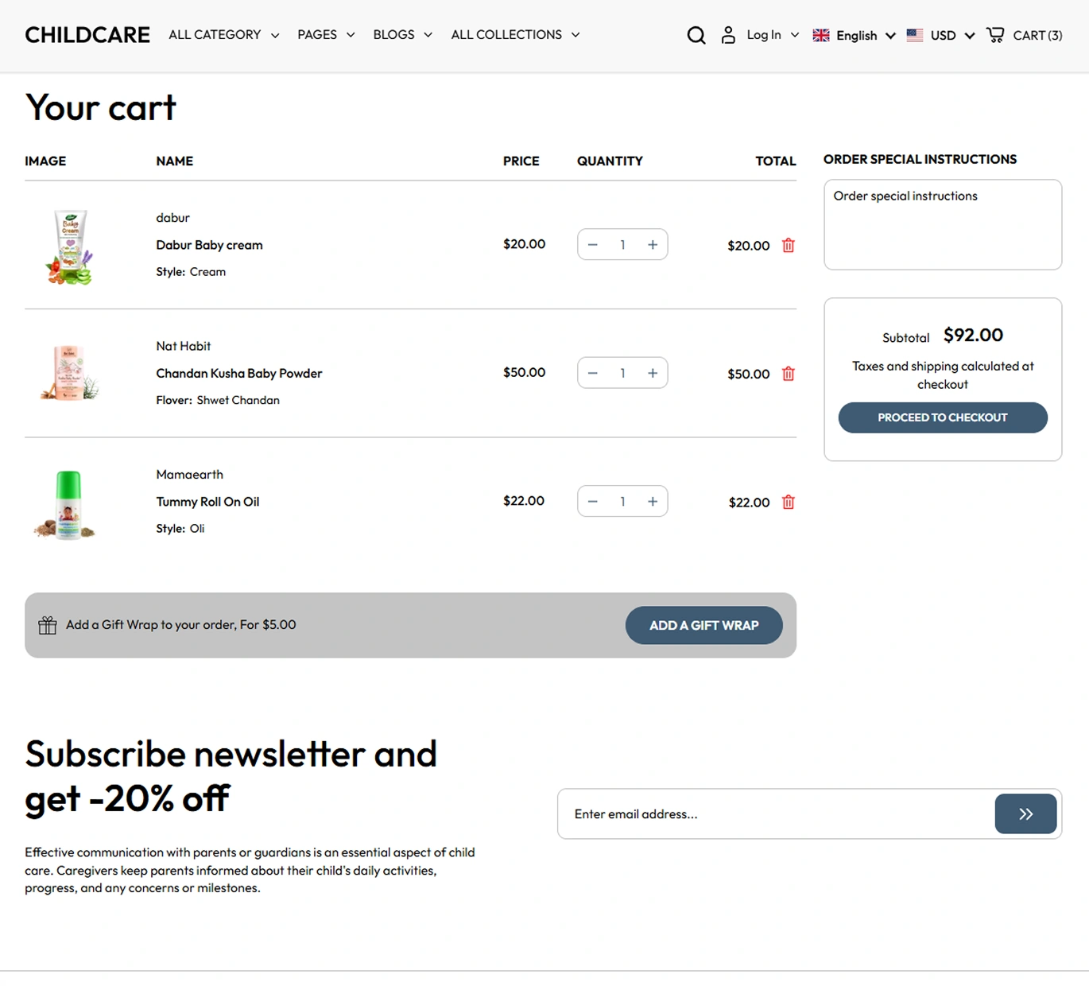Open Chandan Kusha Baby Powder product link

(239, 373)
